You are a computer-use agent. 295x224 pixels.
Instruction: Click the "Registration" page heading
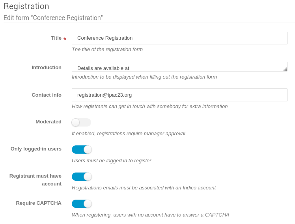(x=26, y=6)
